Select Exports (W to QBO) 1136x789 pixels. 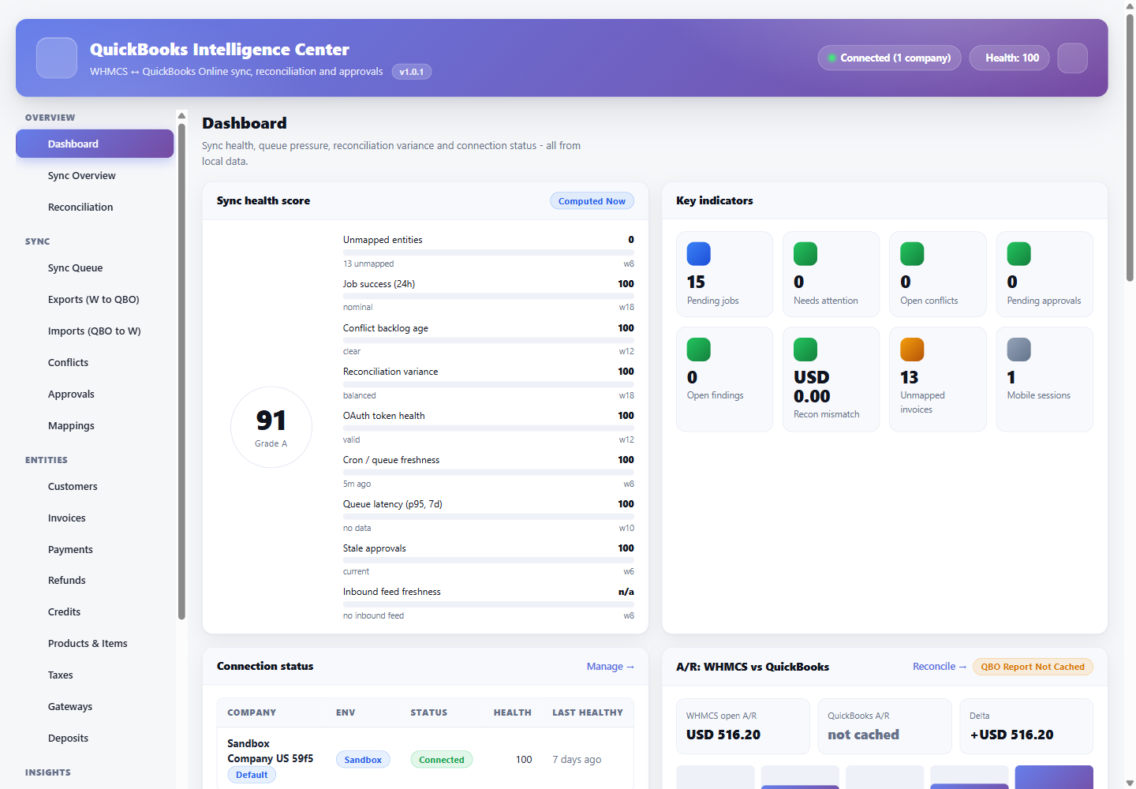95,299
